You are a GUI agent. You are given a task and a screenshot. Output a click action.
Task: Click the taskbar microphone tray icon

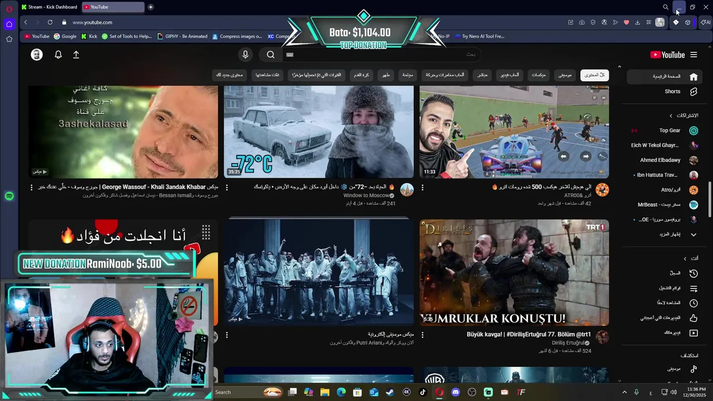click(x=636, y=392)
